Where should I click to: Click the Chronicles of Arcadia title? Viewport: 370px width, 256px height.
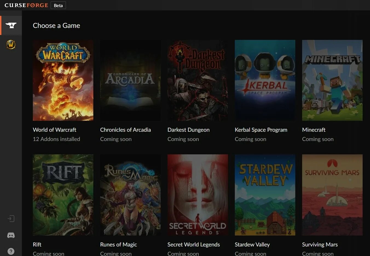(x=125, y=130)
